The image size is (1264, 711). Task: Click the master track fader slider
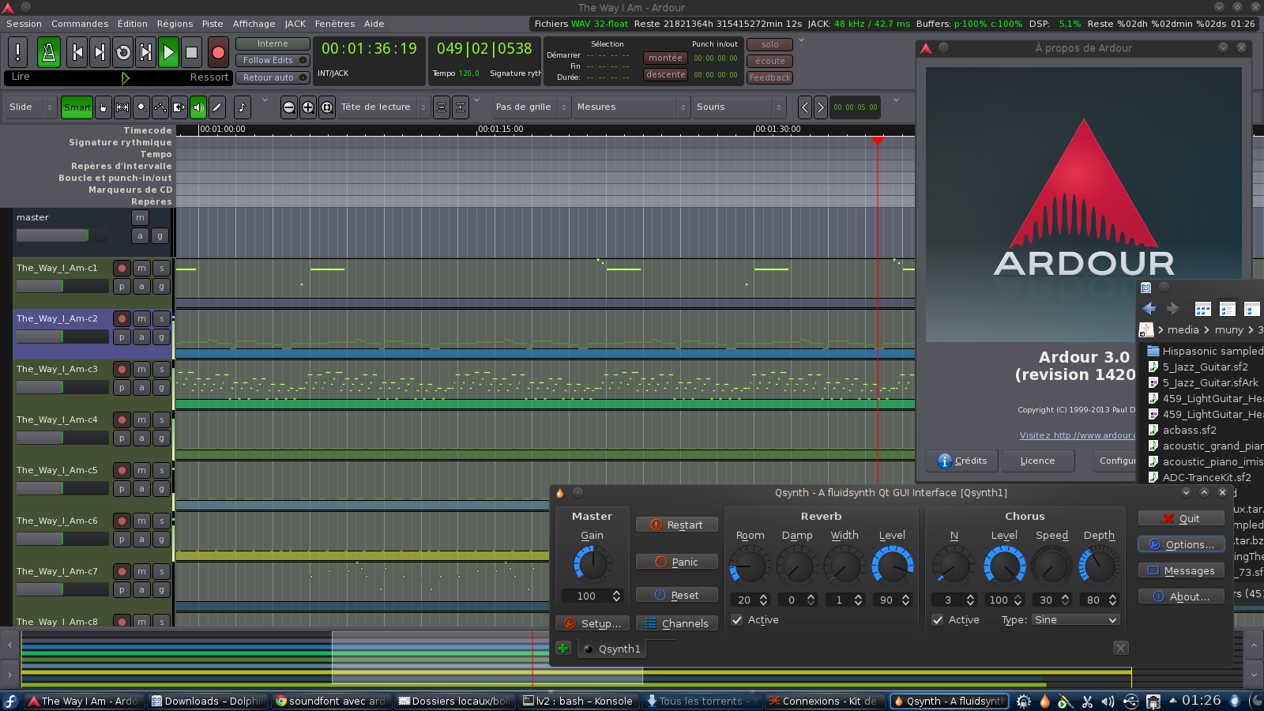tap(62, 235)
